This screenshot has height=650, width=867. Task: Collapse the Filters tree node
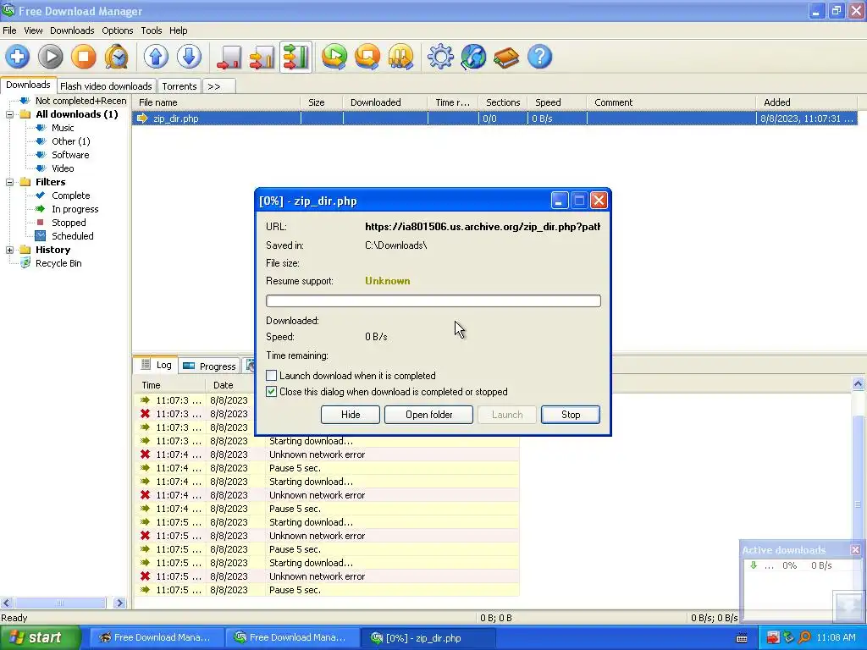point(9,183)
